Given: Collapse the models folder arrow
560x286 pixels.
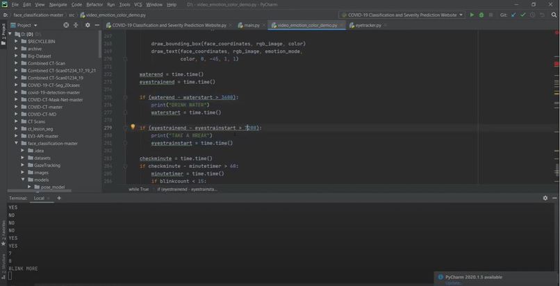Looking at the screenshot, I should coord(22,180).
